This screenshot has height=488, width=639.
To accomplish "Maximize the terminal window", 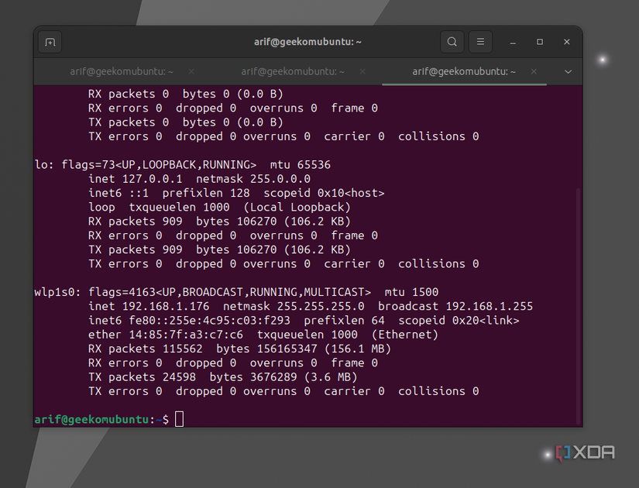I will [x=540, y=42].
